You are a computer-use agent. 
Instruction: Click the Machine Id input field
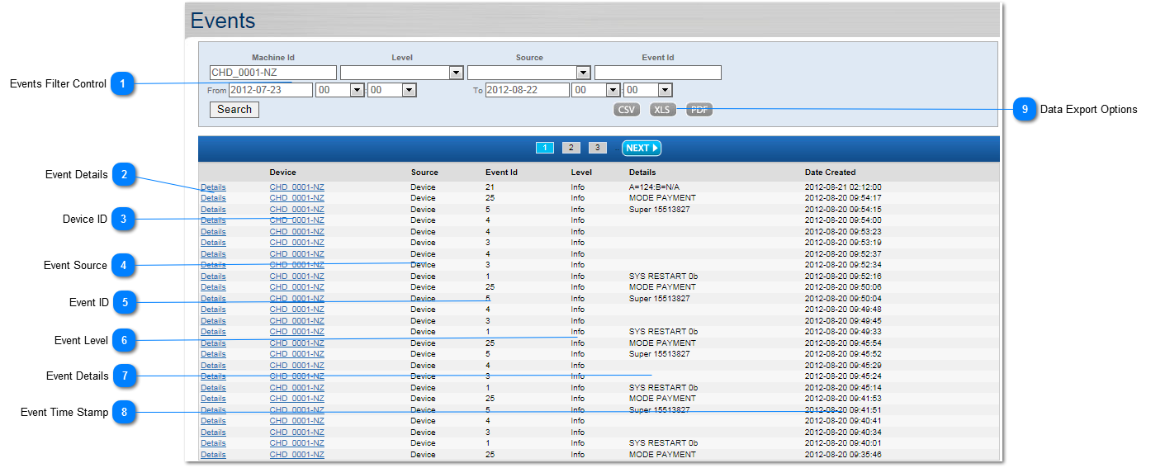[x=273, y=73]
